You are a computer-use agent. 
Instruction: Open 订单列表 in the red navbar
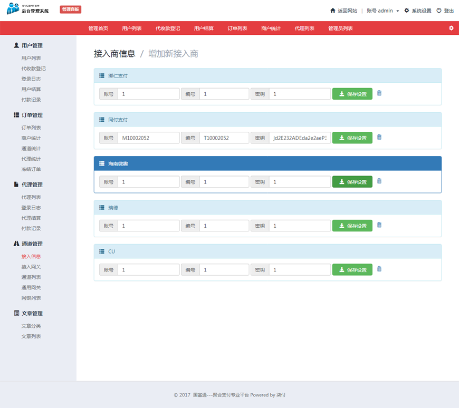click(237, 28)
